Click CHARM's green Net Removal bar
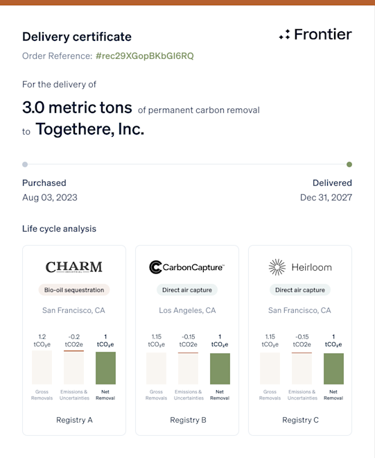The image size is (375, 458). pyautogui.click(x=105, y=368)
